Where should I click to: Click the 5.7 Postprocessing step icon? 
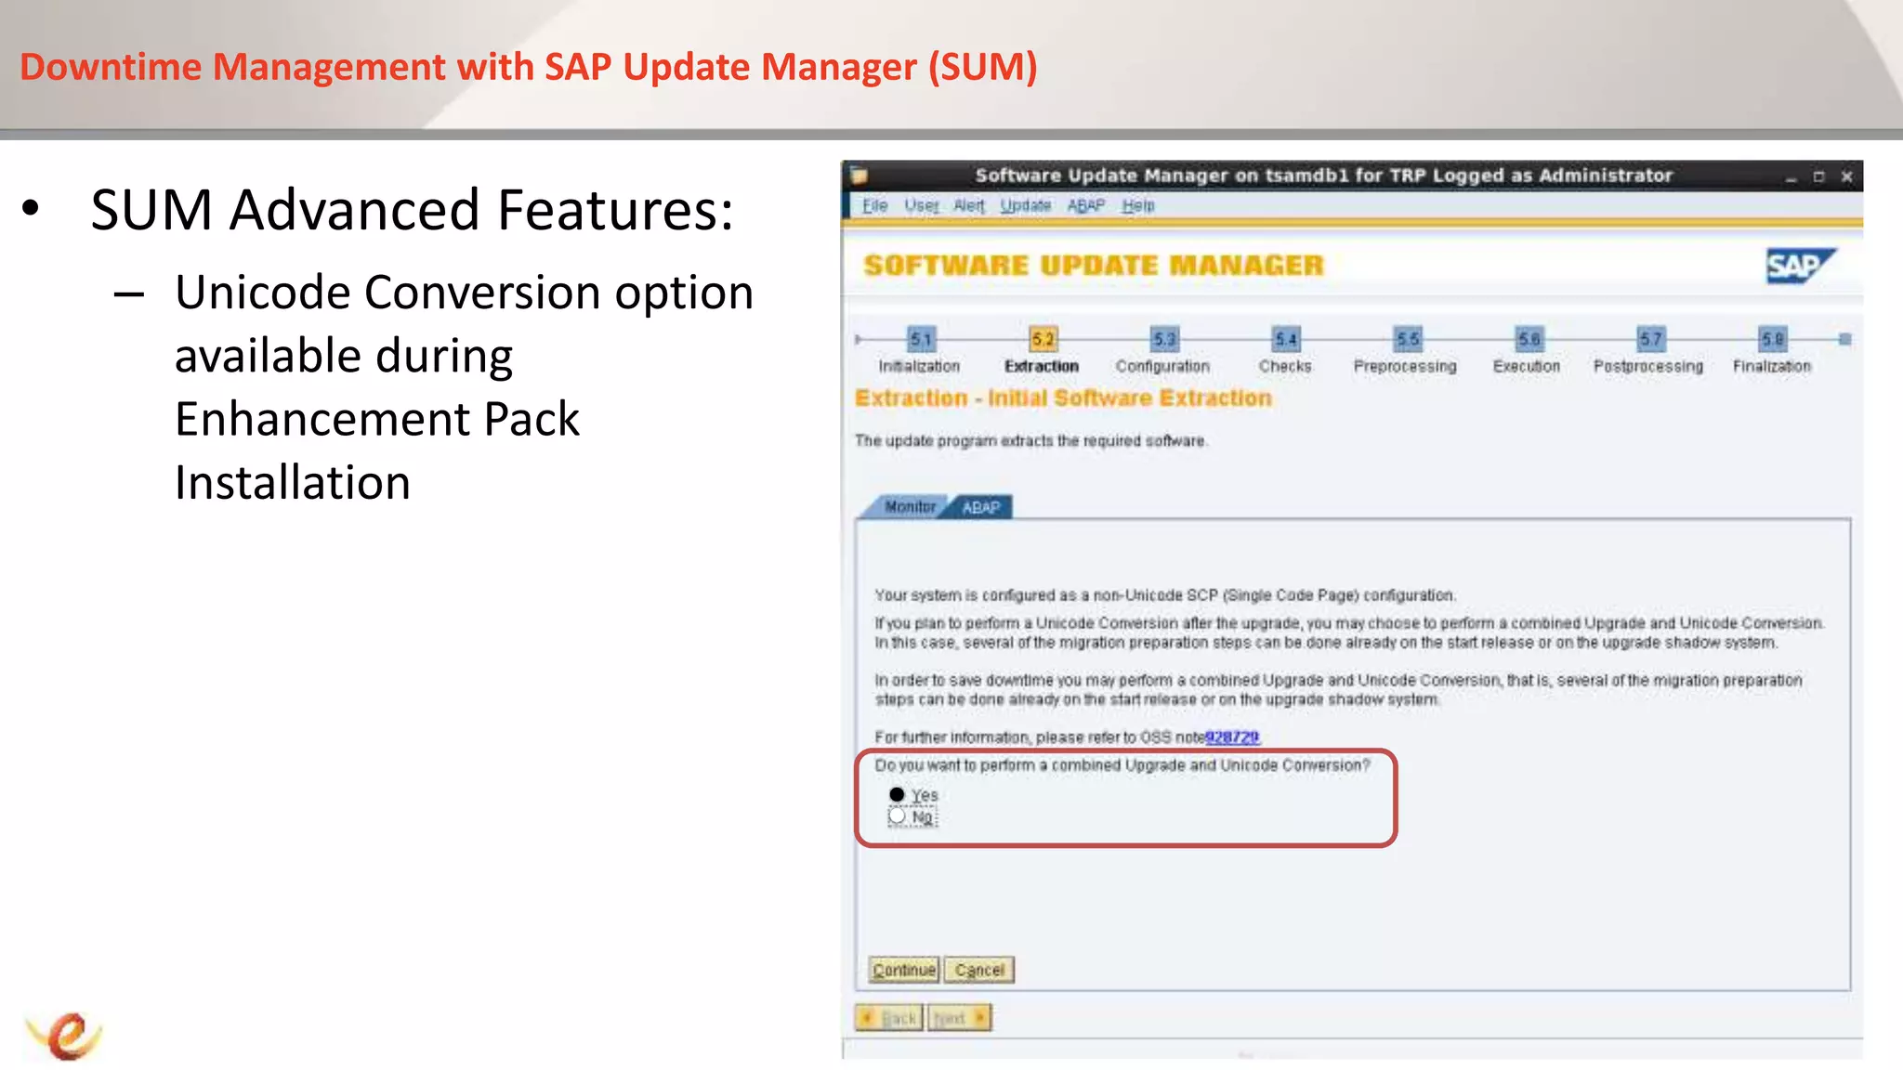pyautogui.click(x=1650, y=339)
